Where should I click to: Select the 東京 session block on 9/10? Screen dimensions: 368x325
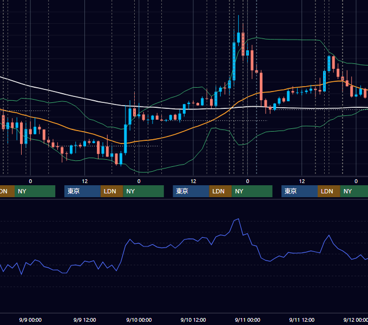191,191
